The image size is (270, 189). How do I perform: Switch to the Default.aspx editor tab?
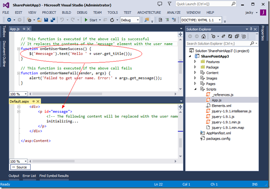[x=19, y=102]
